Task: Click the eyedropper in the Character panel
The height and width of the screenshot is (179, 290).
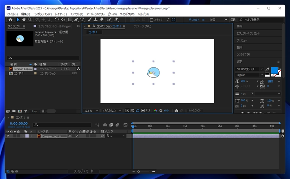Action: click(x=267, y=69)
